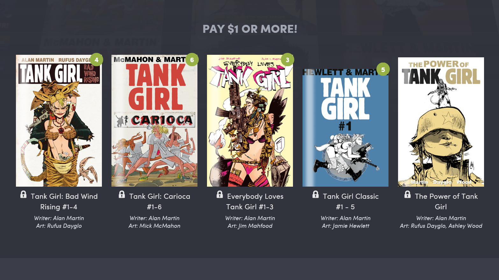
Task: Open the Everybody Loves Tank Girl cover
Action: tap(250, 121)
